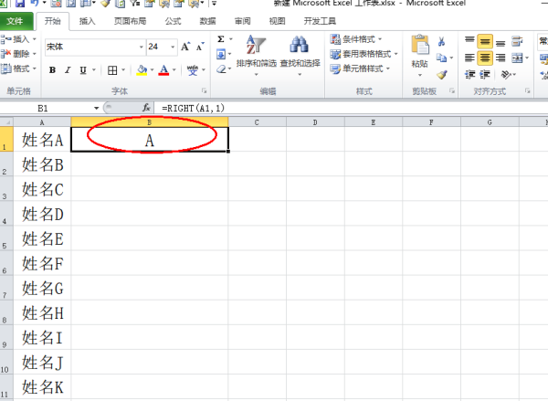Switch to the 页面布局 tab

[130, 21]
